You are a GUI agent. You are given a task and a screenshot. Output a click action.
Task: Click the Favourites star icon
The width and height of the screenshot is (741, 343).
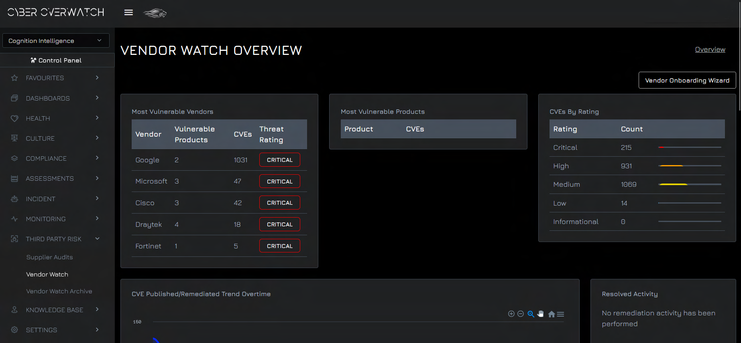tap(14, 78)
